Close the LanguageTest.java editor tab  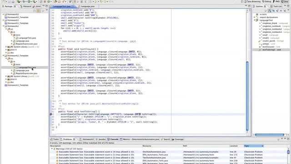click(x=73, y=6)
